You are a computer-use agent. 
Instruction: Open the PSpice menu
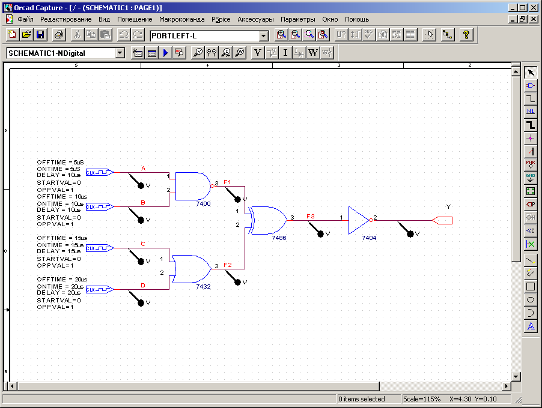[221, 19]
